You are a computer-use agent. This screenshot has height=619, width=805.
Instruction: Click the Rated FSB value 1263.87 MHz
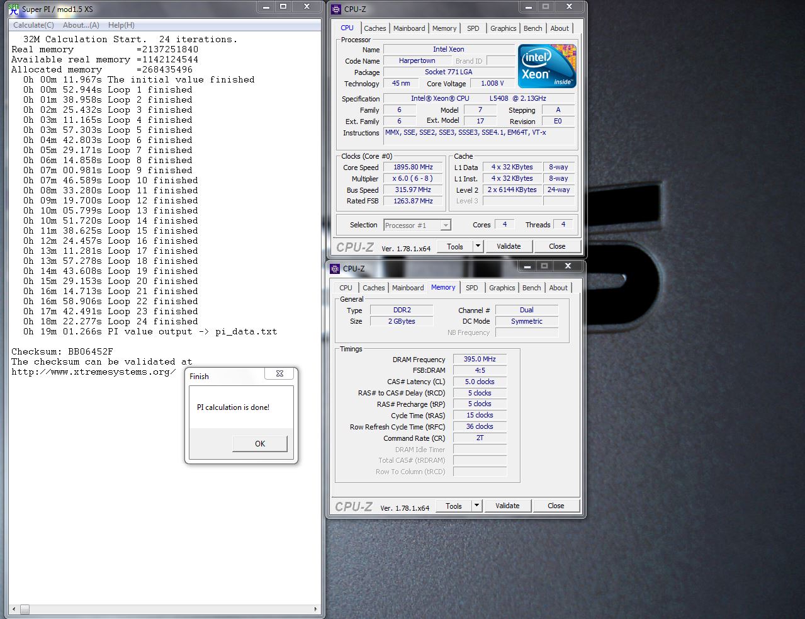tap(414, 202)
